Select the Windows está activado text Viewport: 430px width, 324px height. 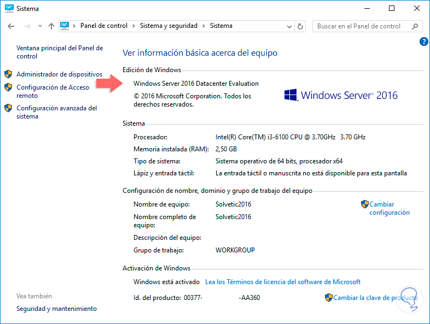coord(166,282)
